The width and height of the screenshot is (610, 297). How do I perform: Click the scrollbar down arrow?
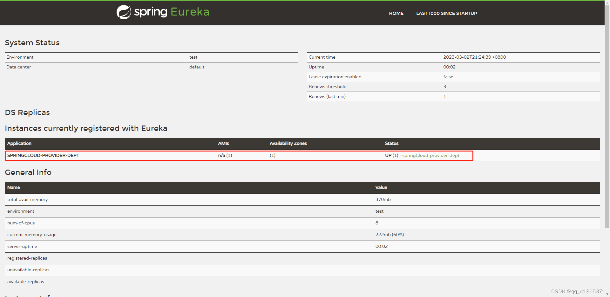607,294
